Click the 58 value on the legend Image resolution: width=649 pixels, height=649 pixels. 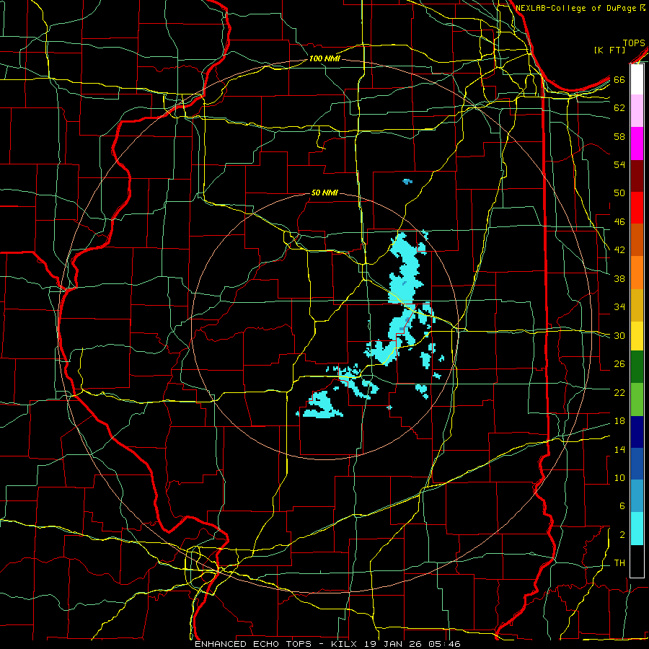point(619,136)
